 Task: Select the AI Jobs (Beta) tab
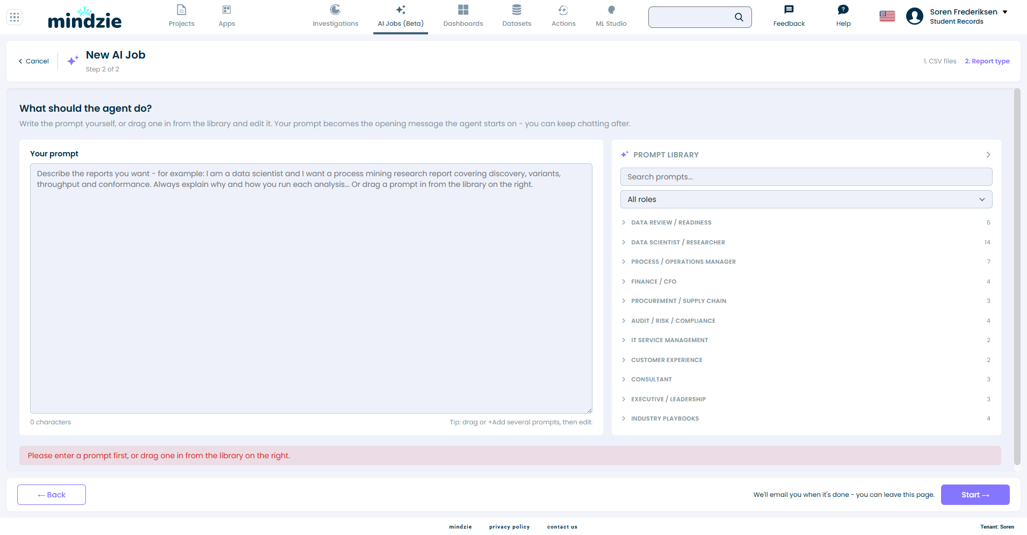click(x=401, y=17)
